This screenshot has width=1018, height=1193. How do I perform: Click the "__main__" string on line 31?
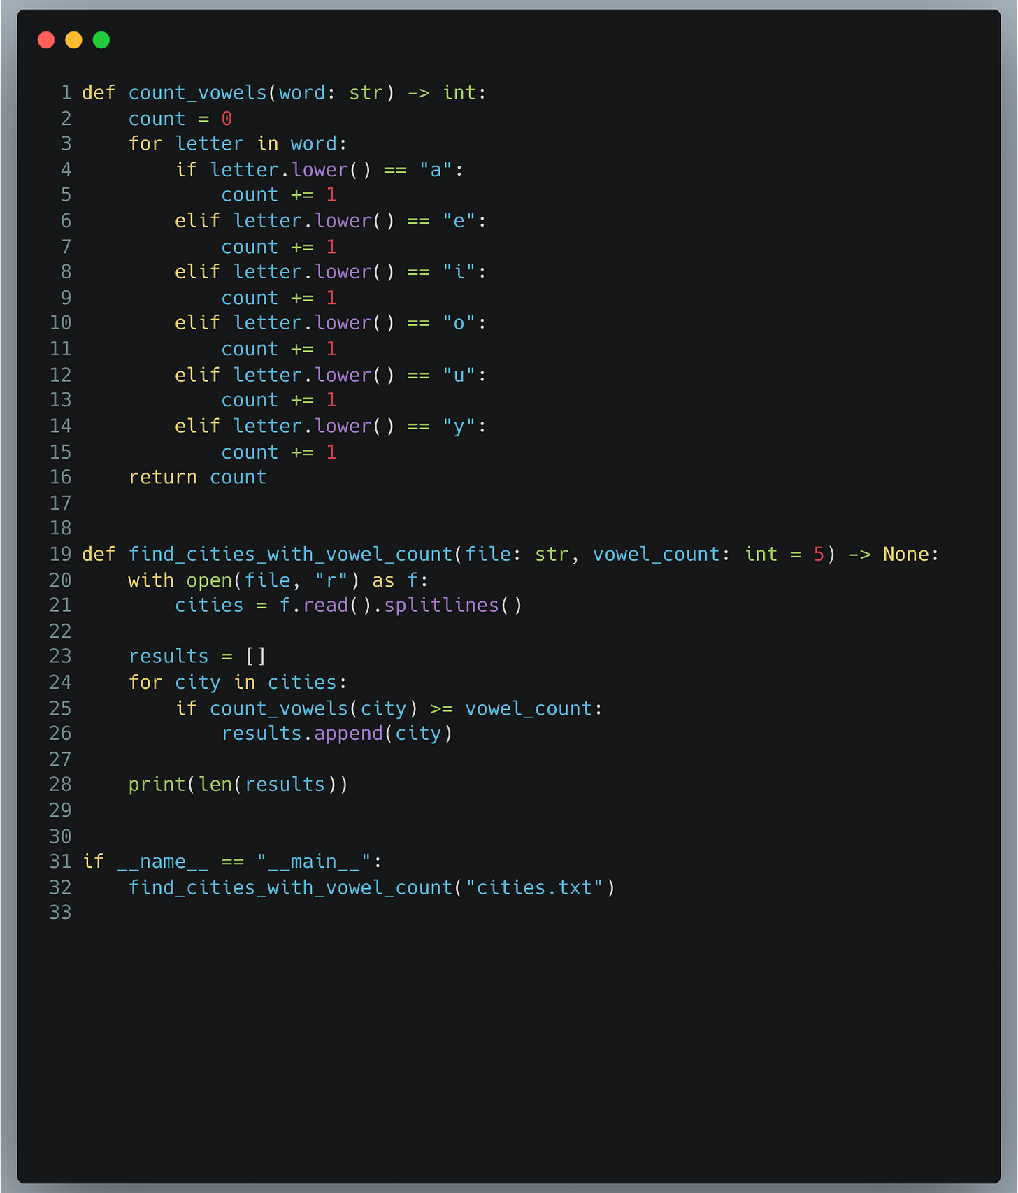pos(314,861)
